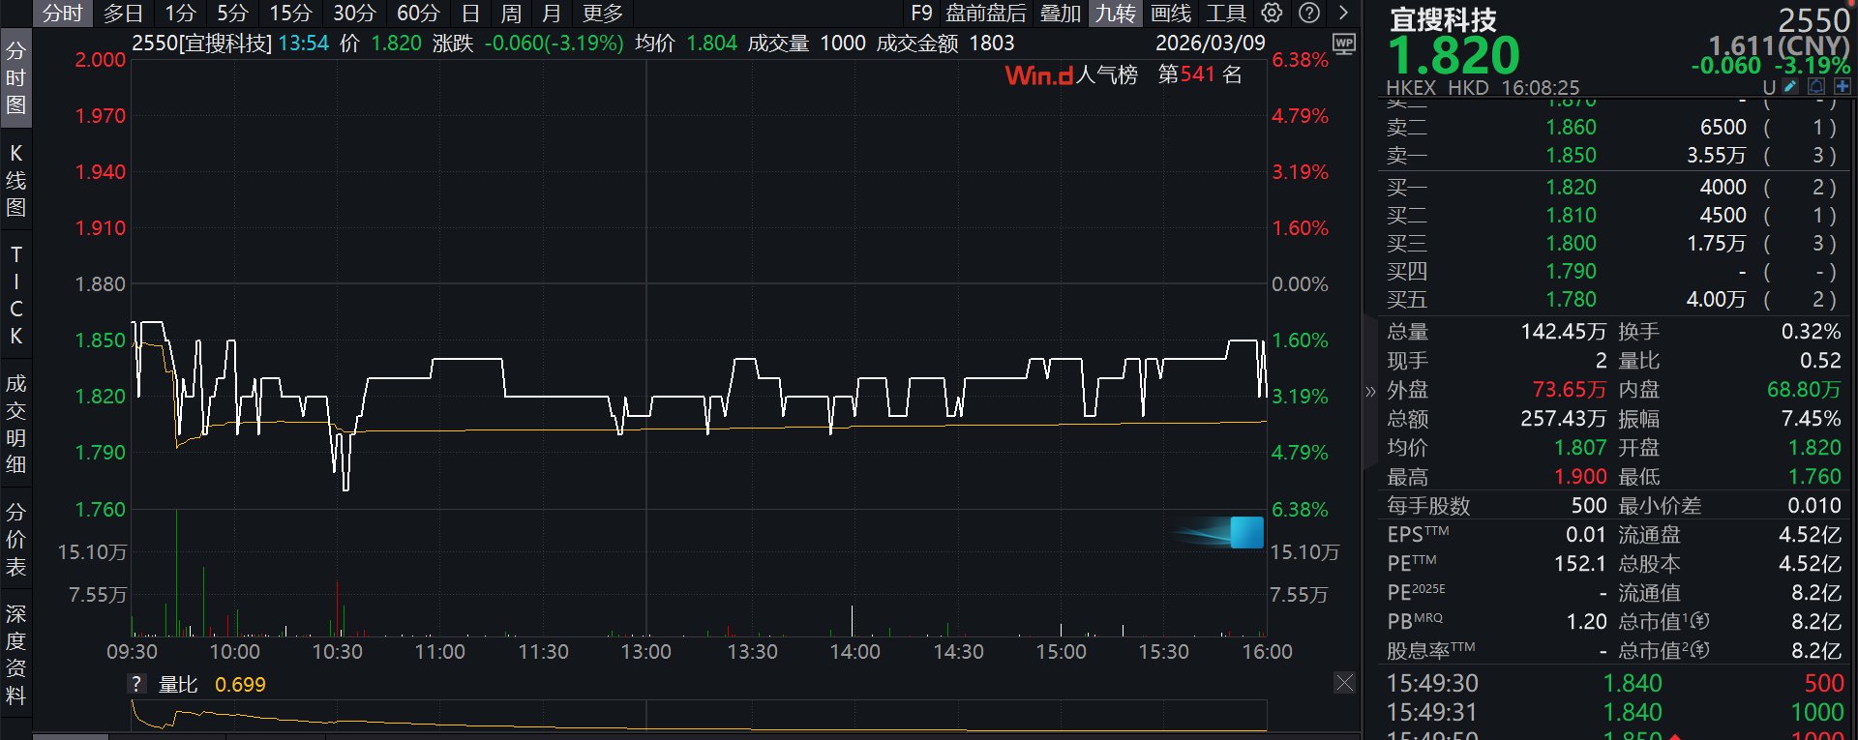This screenshot has height=740, width=1858.
Task: Click the 13:00 time axis label
Action: (x=645, y=652)
